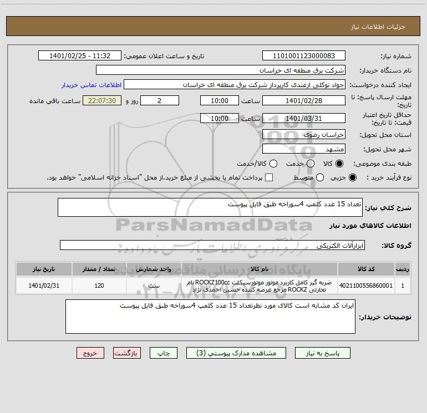Click the گروه کالا field ابزارآلات الکتریکی

click(212, 245)
